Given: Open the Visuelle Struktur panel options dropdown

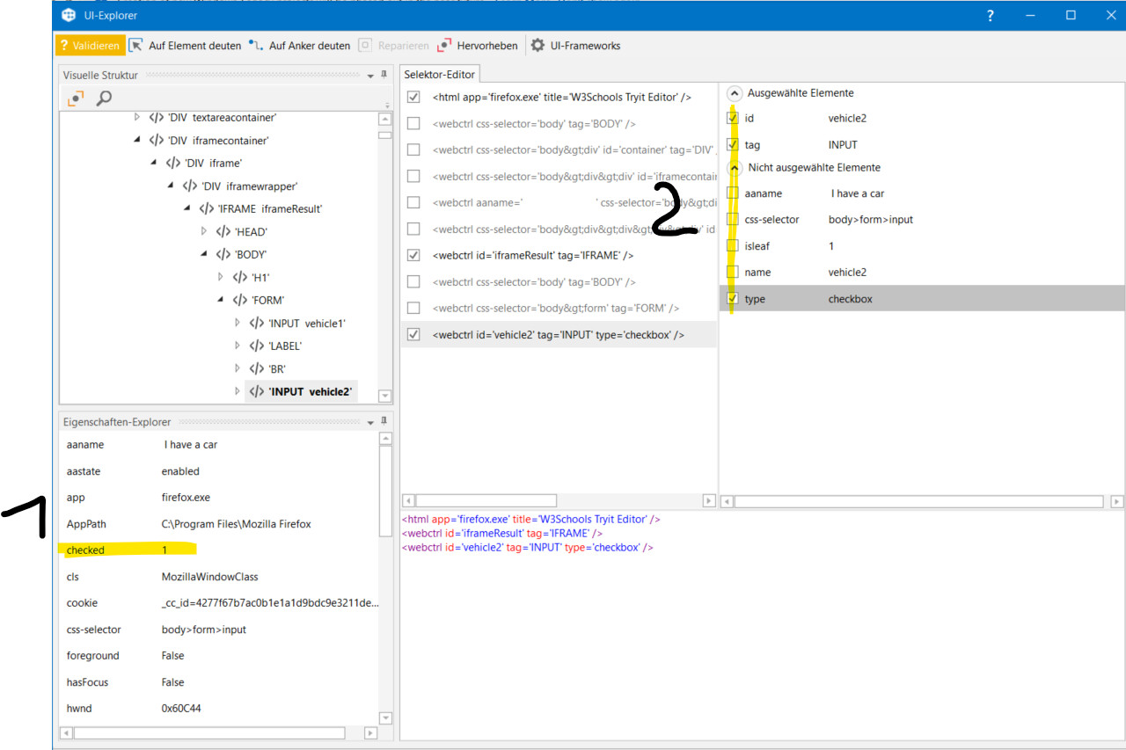Looking at the screenshot, I should click(x=370, y=76).
